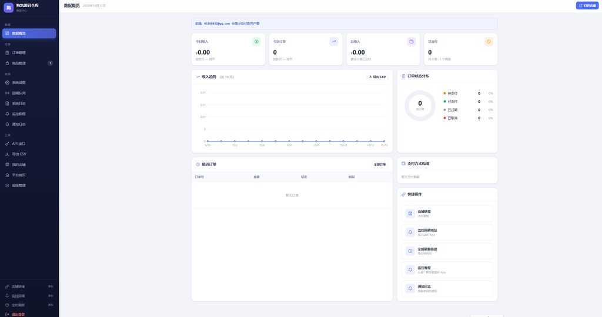Open 数据概览 in the sidebar
602x317 pixels.
click(x=29, y=33)
